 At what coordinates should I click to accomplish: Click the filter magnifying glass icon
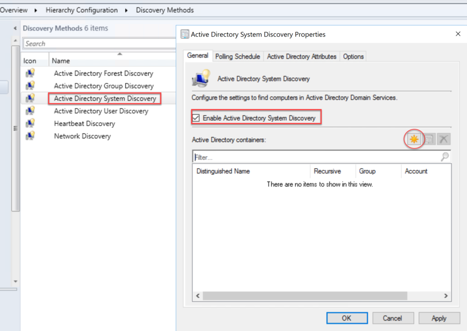point(445,157)
